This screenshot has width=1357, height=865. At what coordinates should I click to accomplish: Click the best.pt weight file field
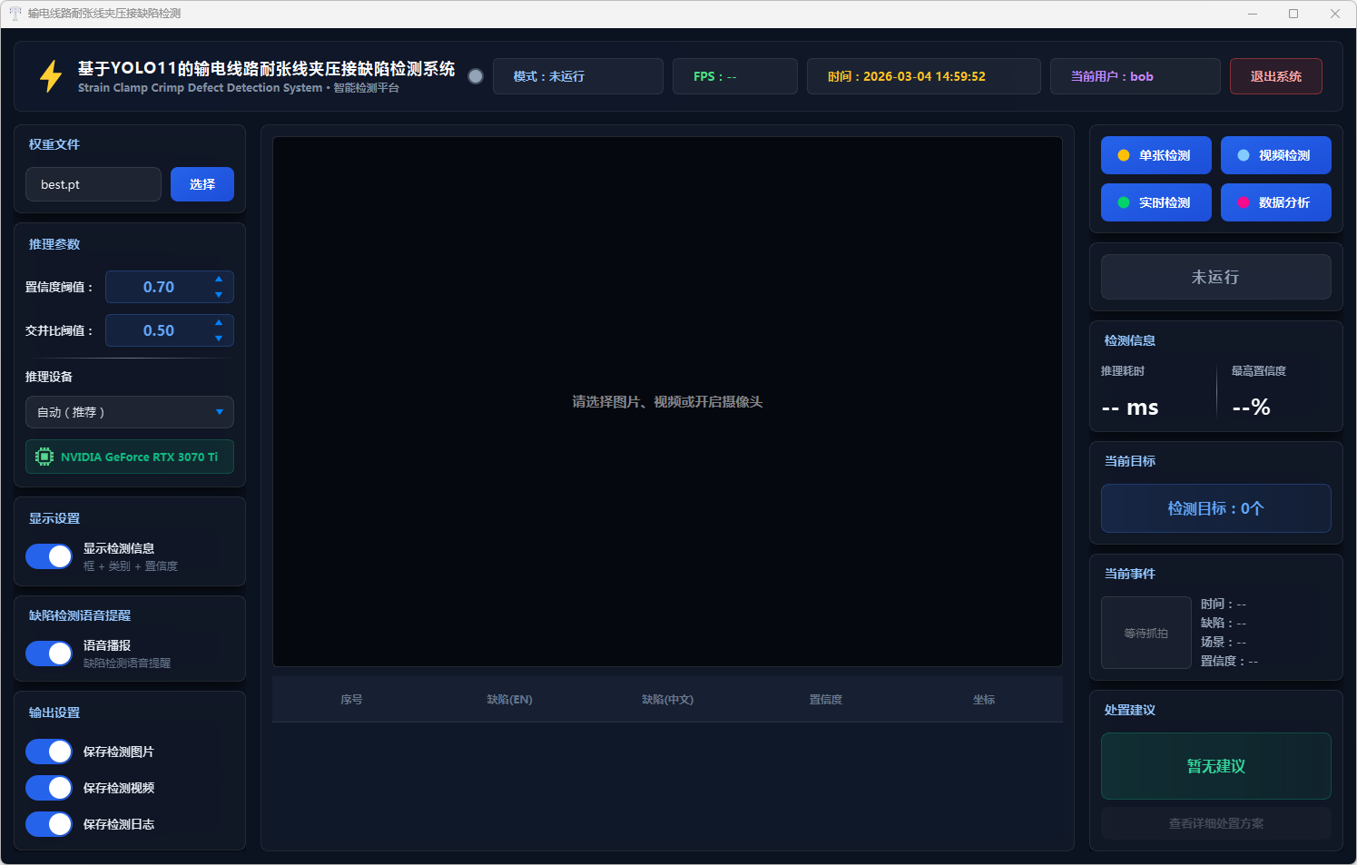tap(93, 184)
